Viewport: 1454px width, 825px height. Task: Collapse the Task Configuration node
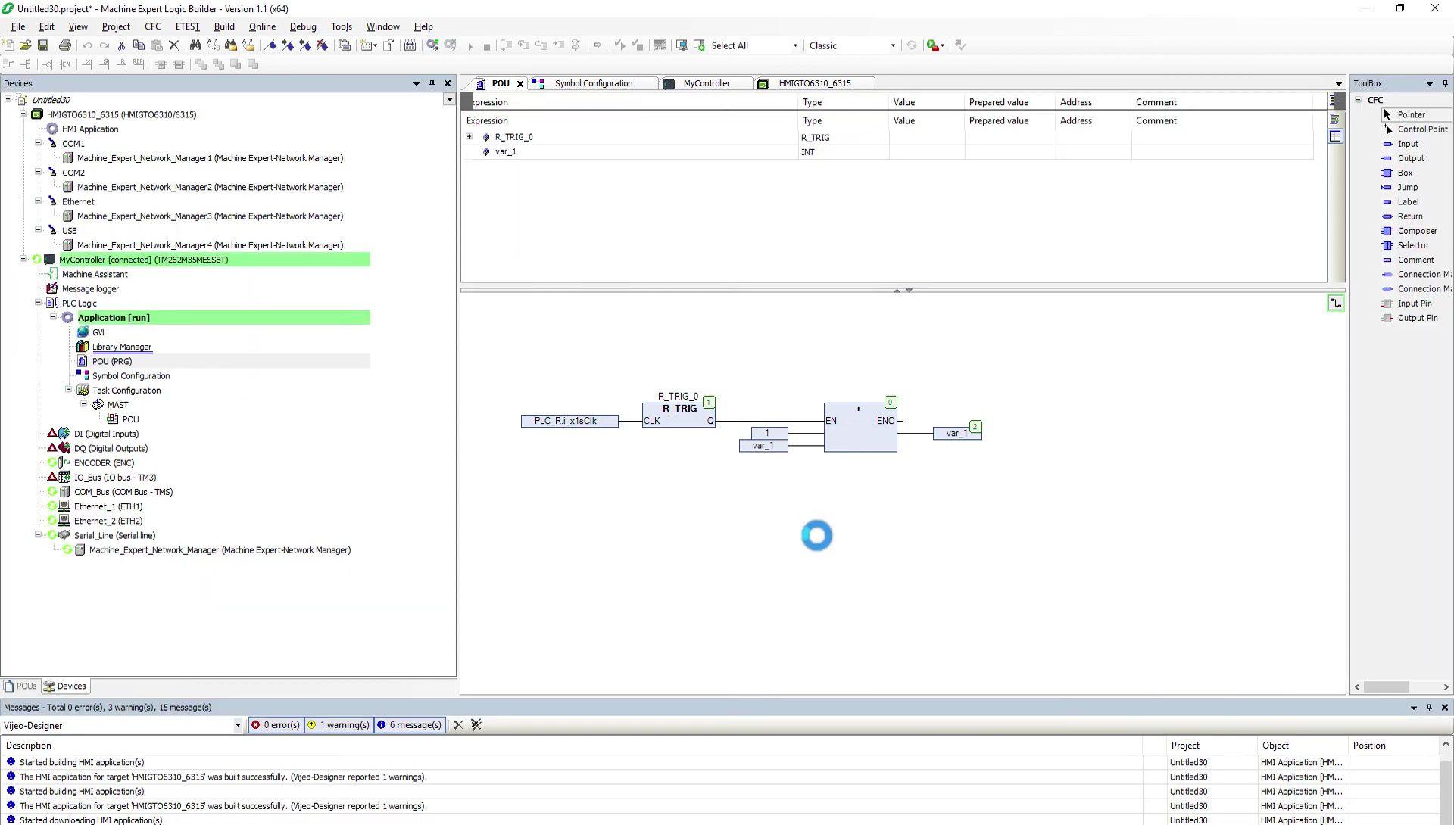[68, 390]
